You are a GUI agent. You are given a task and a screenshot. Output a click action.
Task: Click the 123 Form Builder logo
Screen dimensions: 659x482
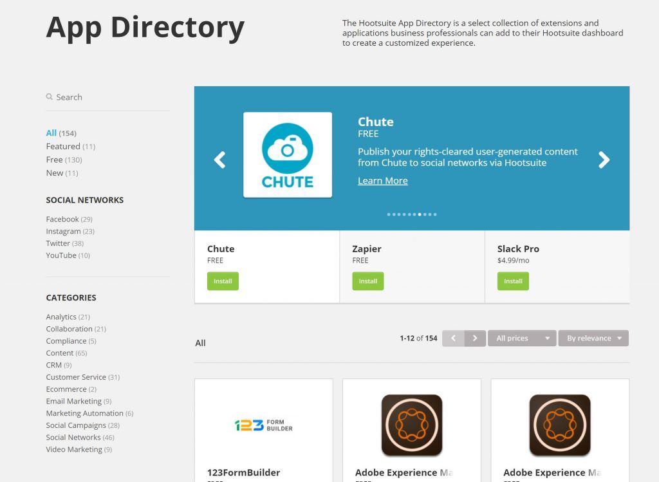pyautogui.click(x=263, y=425)
